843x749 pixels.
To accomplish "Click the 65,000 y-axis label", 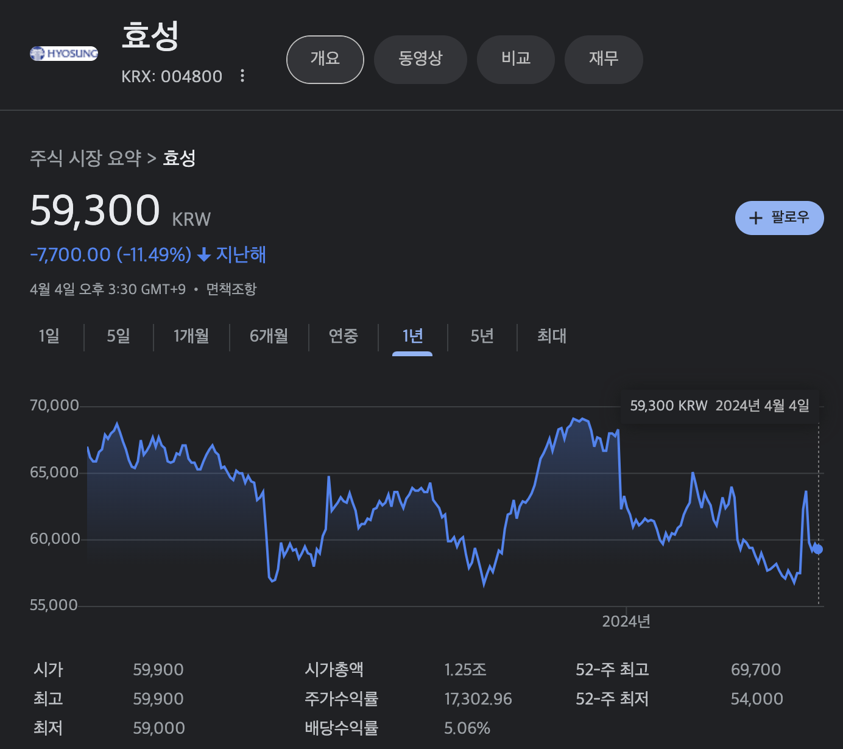I will click(54, 473).
